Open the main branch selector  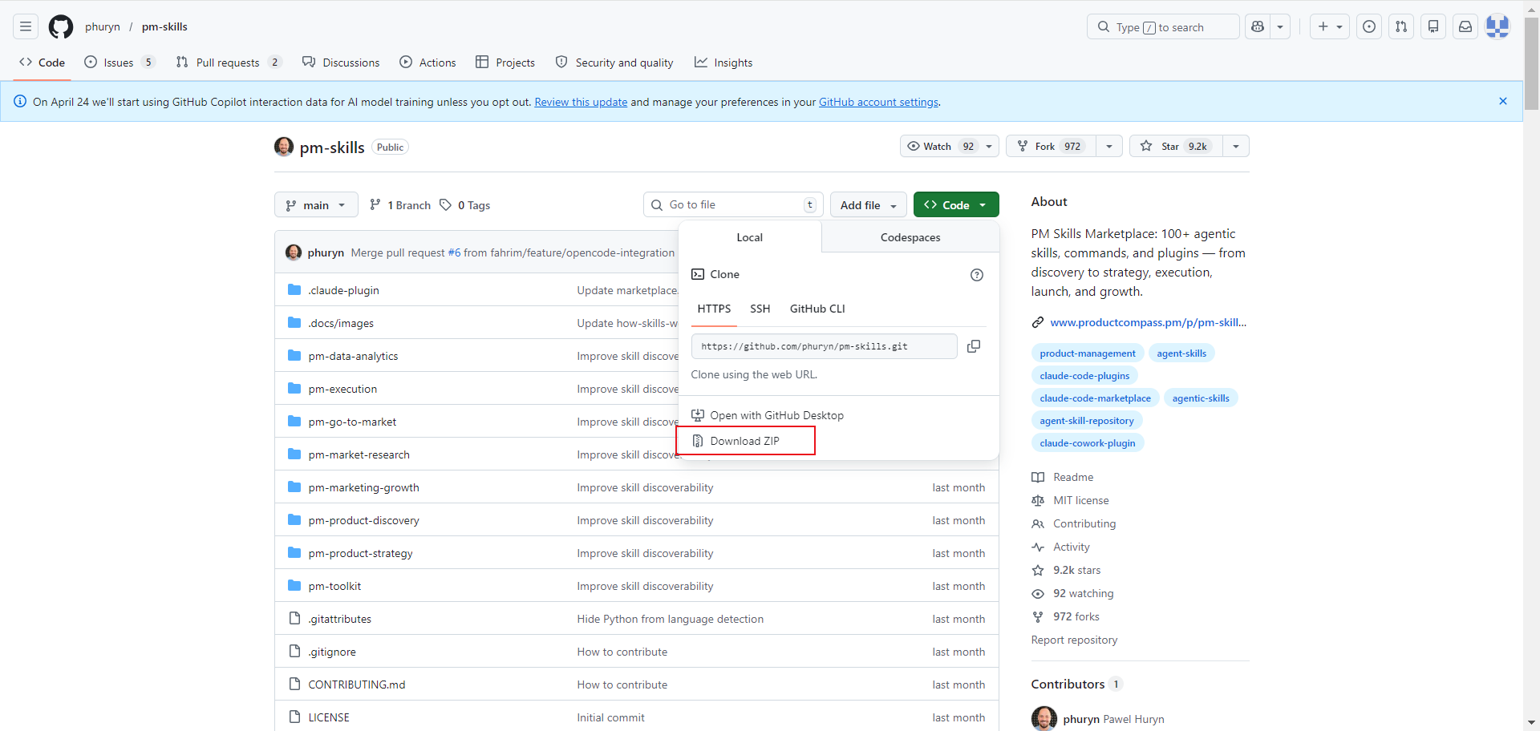pos(316,205)
